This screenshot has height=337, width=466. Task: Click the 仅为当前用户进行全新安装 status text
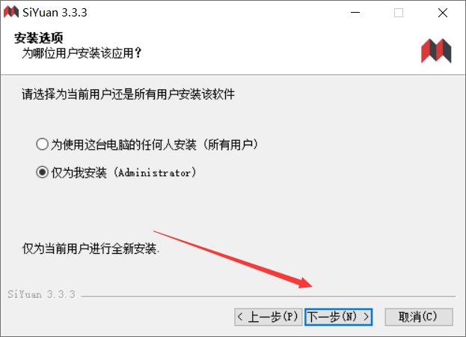pos(91,249)
